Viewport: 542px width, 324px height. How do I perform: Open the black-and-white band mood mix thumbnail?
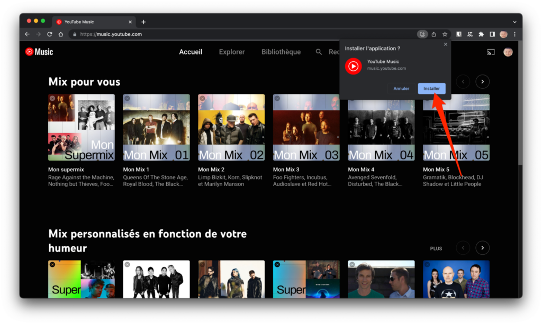[x=156, y=279]
